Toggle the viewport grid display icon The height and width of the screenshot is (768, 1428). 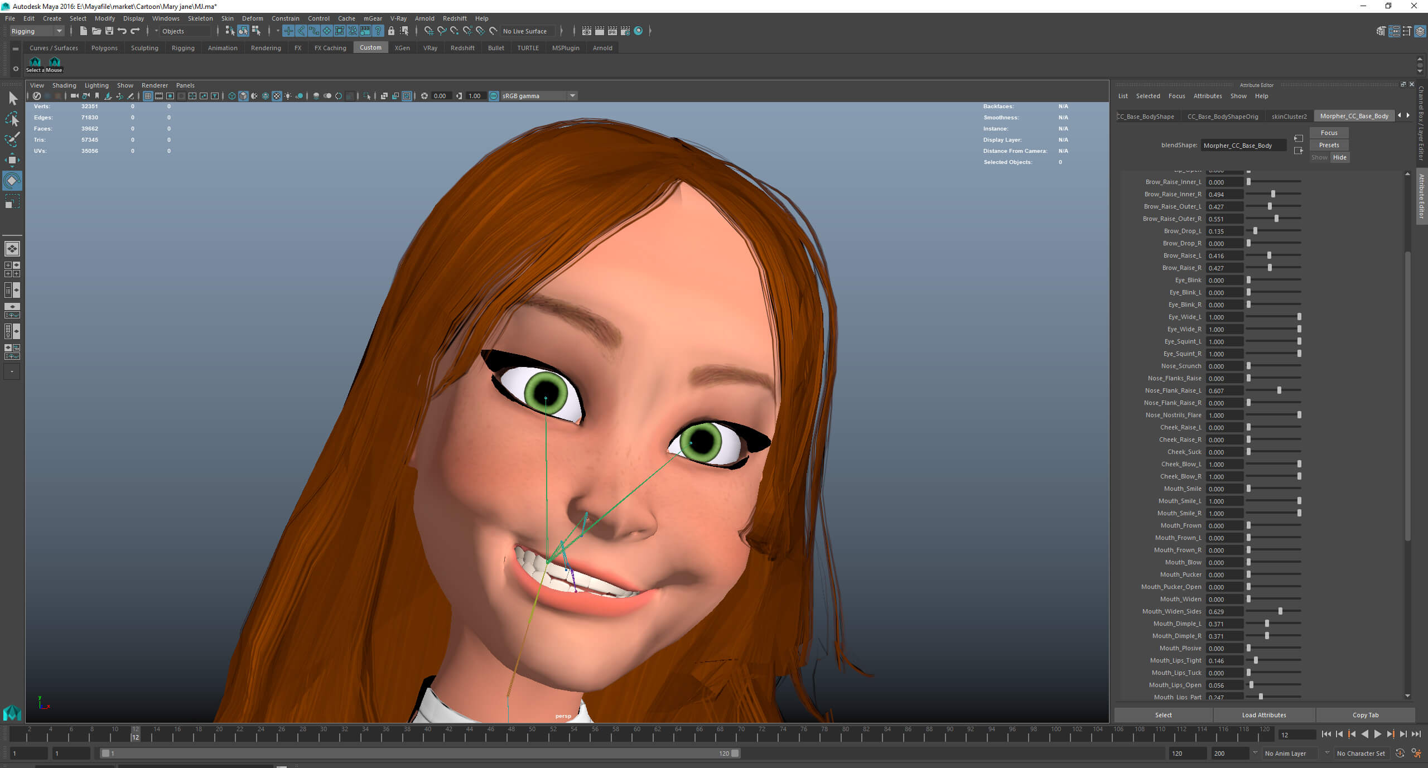tap(148, 96)
